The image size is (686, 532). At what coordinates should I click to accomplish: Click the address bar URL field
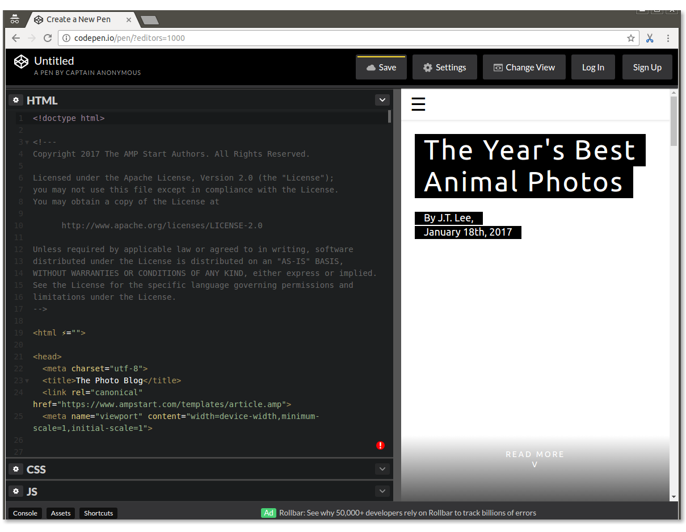(x=340, y=38)
